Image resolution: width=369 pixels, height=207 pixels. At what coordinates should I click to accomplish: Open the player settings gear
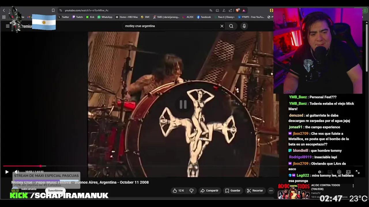tap(339, 172)
